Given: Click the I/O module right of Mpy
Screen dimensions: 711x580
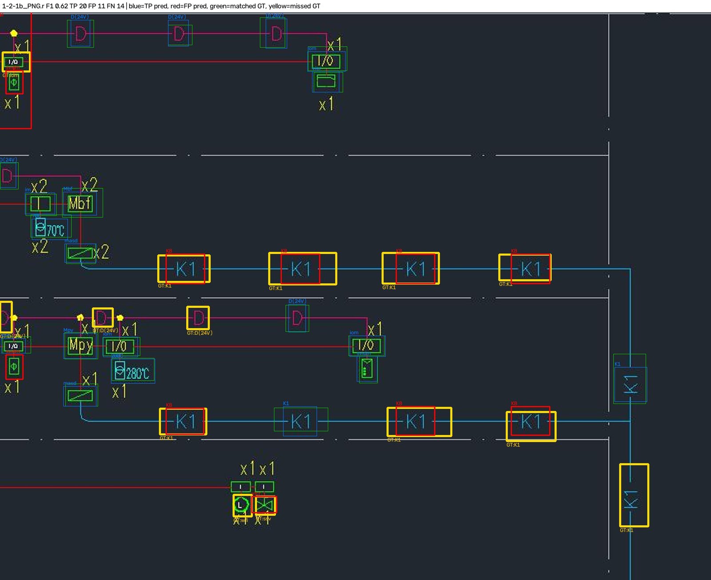Looking at the screenshot, I should tap(119, 346).
